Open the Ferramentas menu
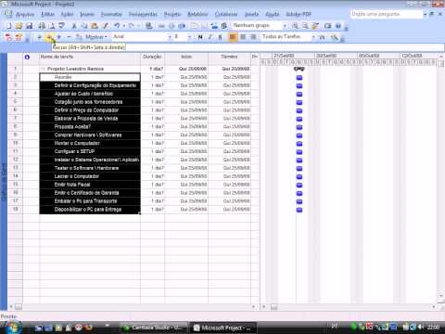445x334 pixels. point(143,14)
